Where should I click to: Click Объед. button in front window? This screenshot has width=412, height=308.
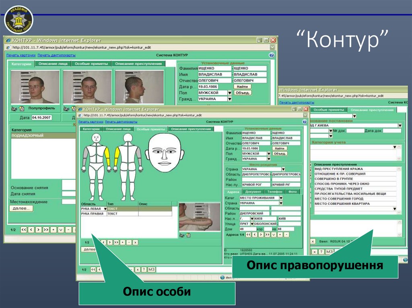pyautogui.click(x=280, y=154)
